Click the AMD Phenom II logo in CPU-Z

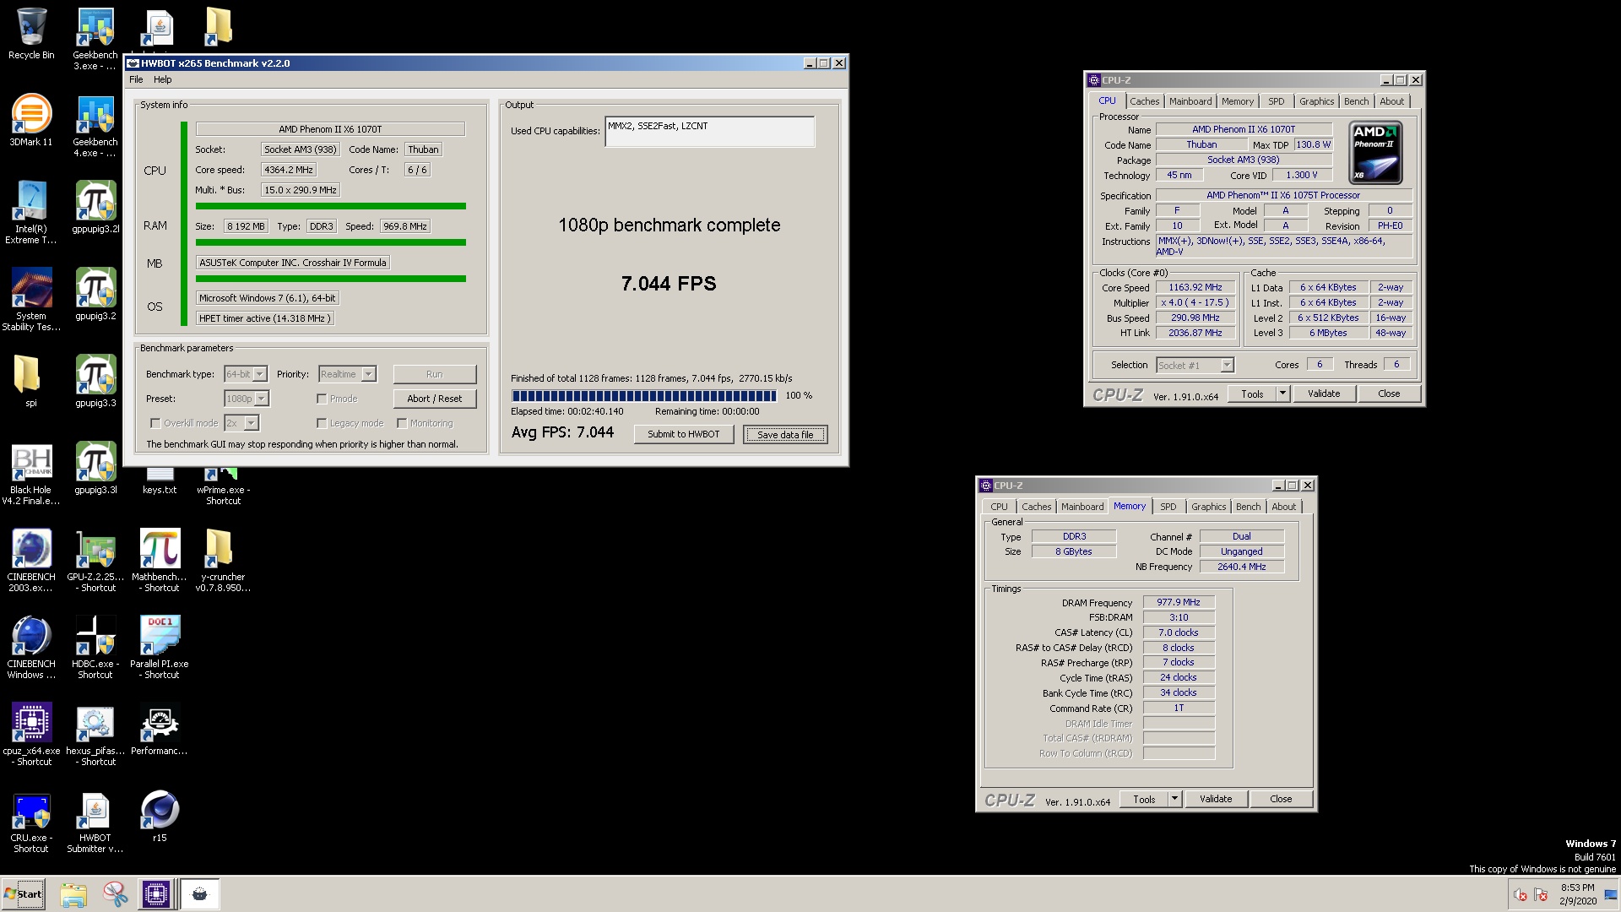1376,153
